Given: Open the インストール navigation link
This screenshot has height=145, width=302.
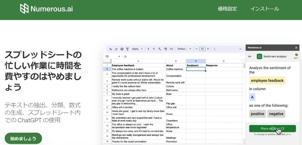Looking at the screenshot, I should click(x=265, y=9).
